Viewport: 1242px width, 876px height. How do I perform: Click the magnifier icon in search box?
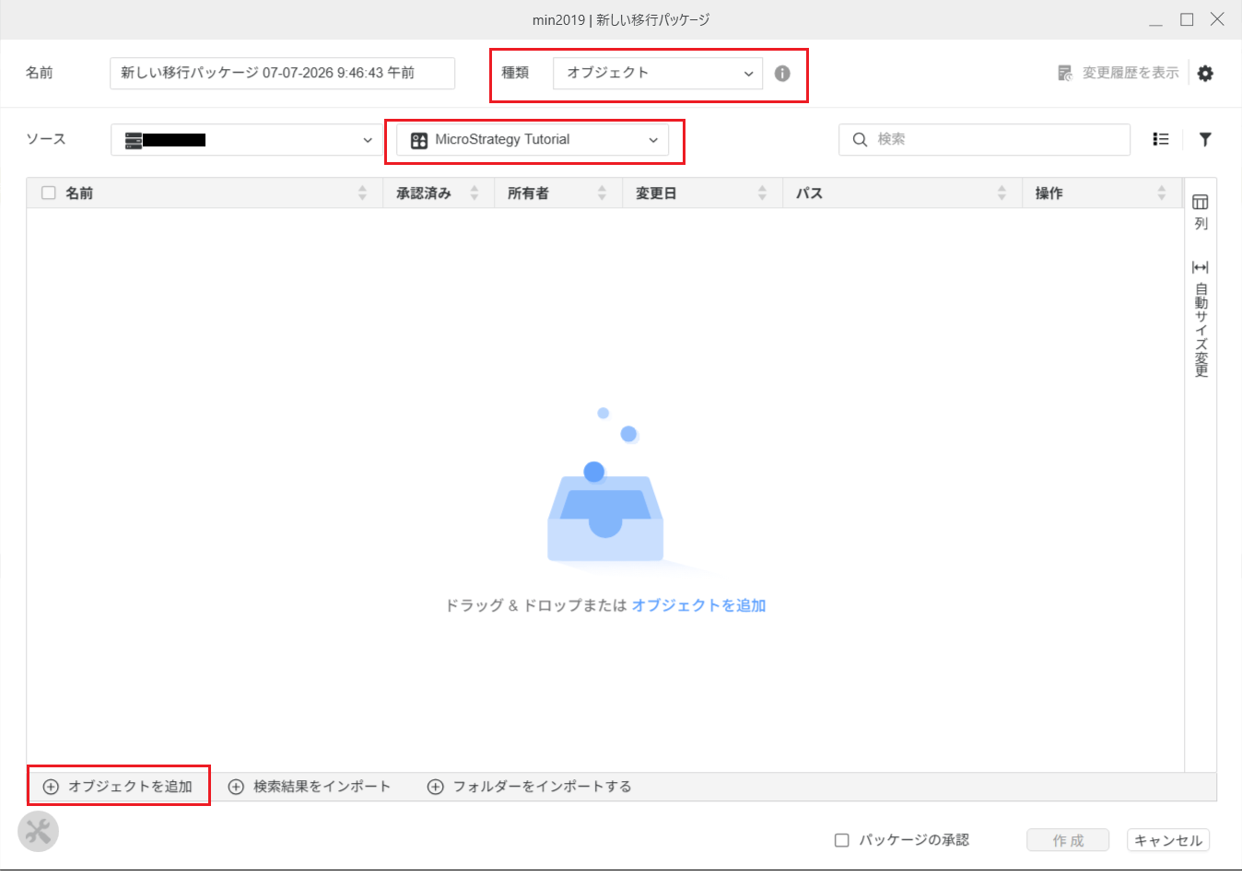coord(860,139)
